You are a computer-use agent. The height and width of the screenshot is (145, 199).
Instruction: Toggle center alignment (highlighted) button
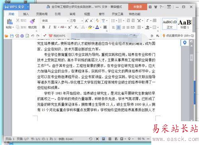tap(119, 27)
